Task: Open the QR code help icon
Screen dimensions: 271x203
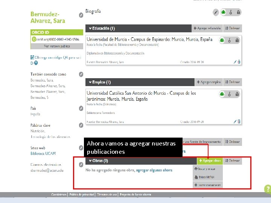Action: [x=36, y=63]
